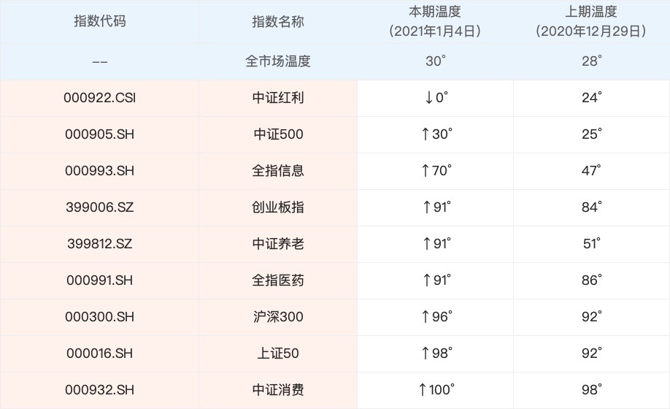Open the 创业板指 index name

coord(277,207)
